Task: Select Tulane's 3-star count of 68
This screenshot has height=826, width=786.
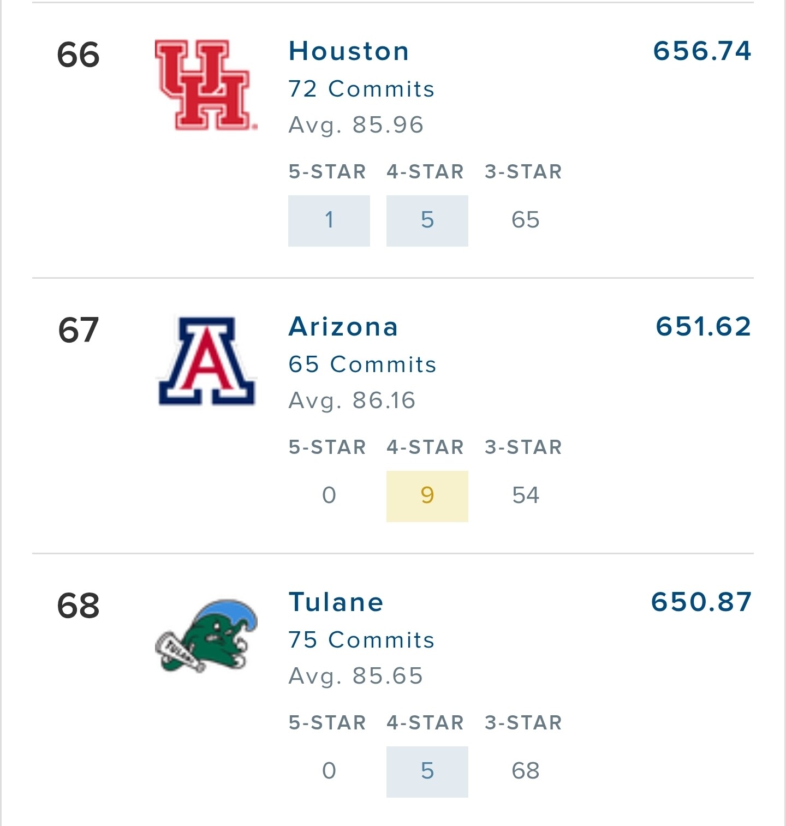Action: 526,771
